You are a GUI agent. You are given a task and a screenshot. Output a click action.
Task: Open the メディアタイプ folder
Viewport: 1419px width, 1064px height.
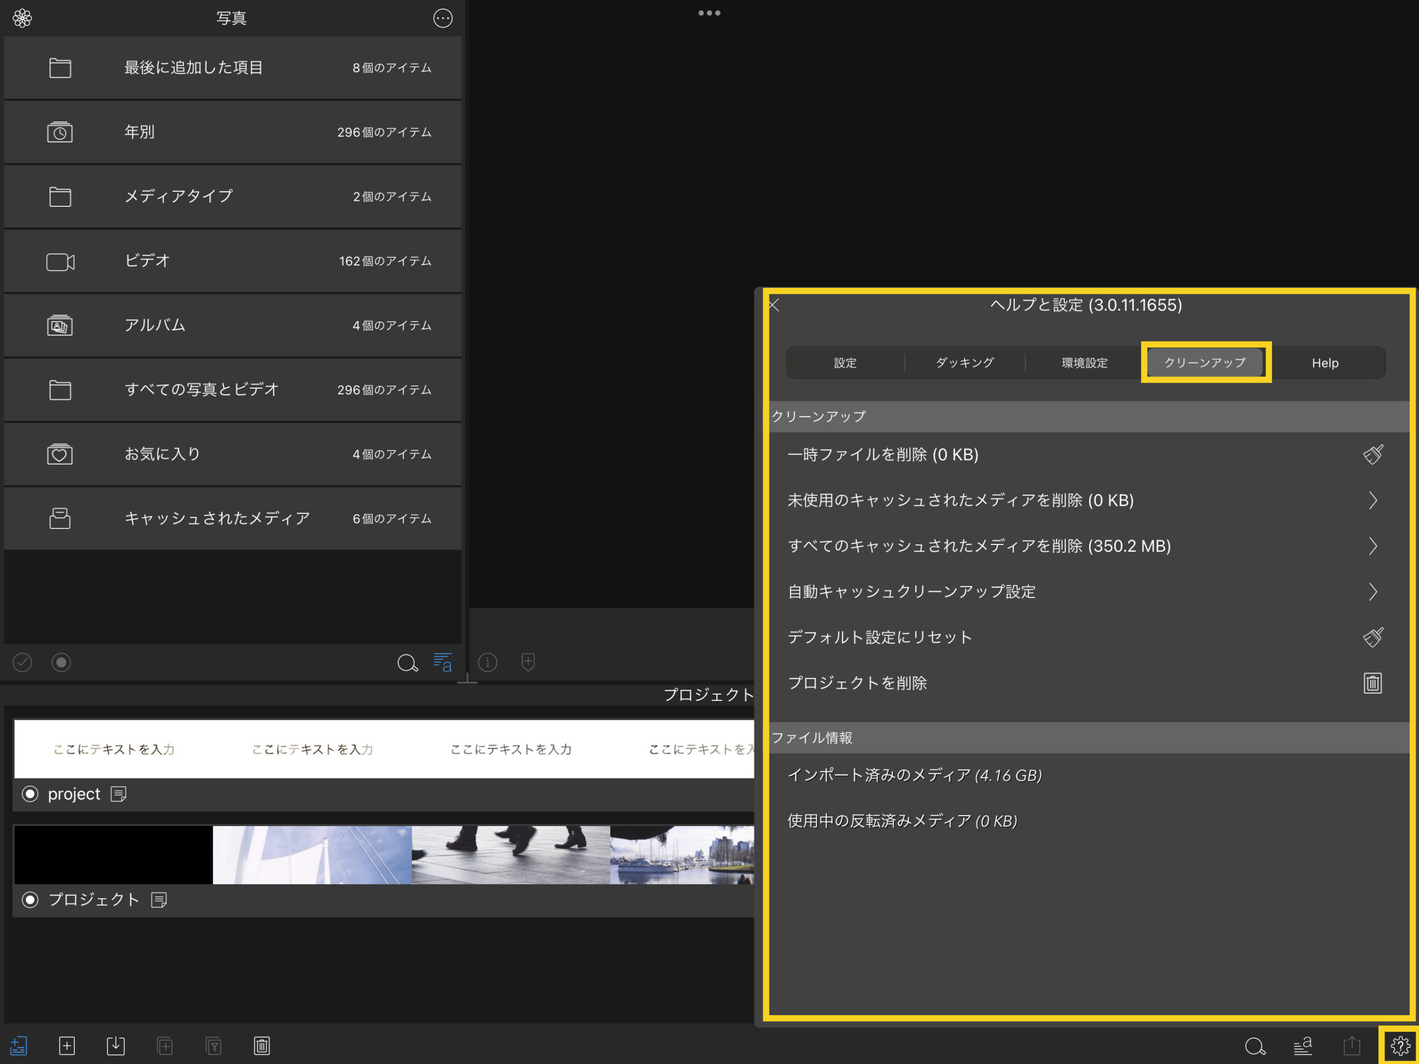pos(233,196)
